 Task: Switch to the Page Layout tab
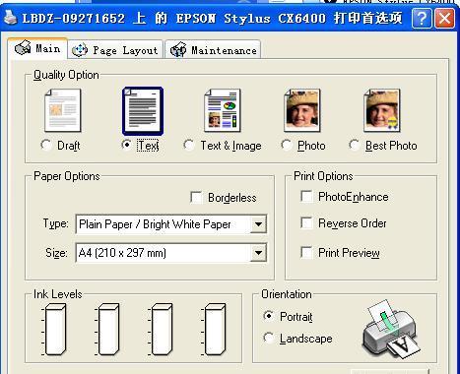coord(115,50)
